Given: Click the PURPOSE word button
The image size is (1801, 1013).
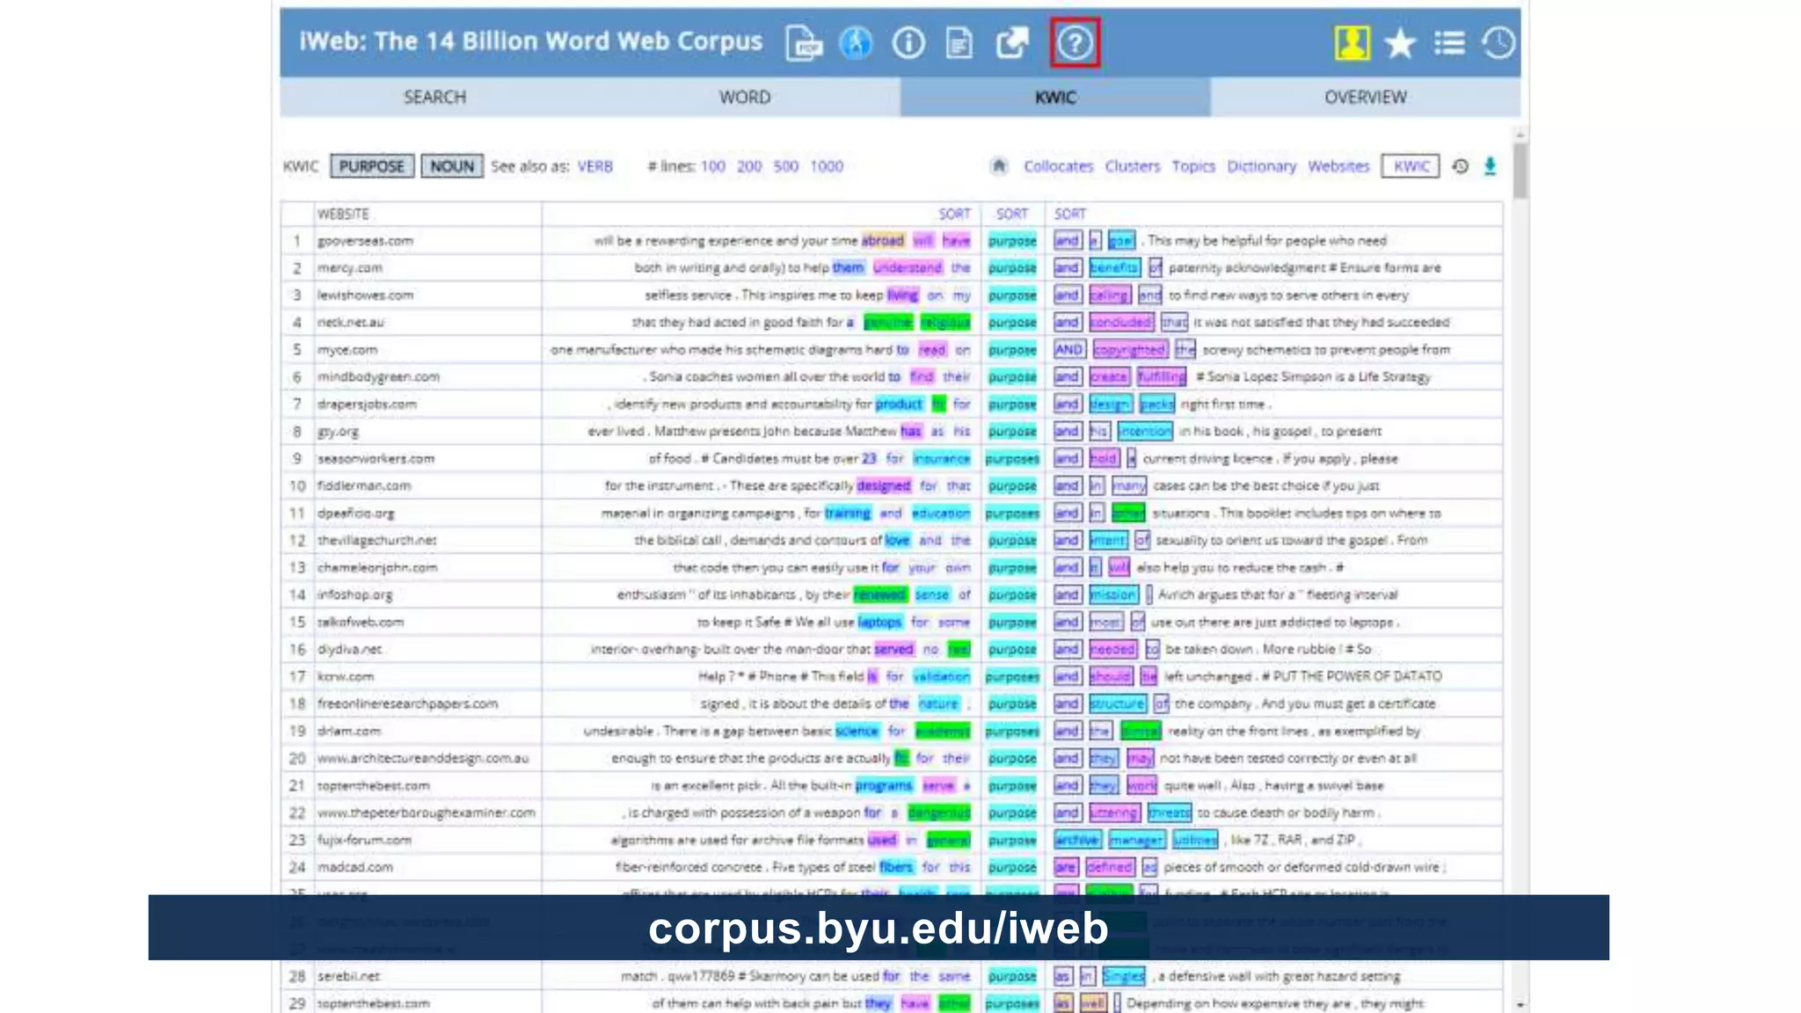Looking at the screenshot, I should click(x=372, y=166).
